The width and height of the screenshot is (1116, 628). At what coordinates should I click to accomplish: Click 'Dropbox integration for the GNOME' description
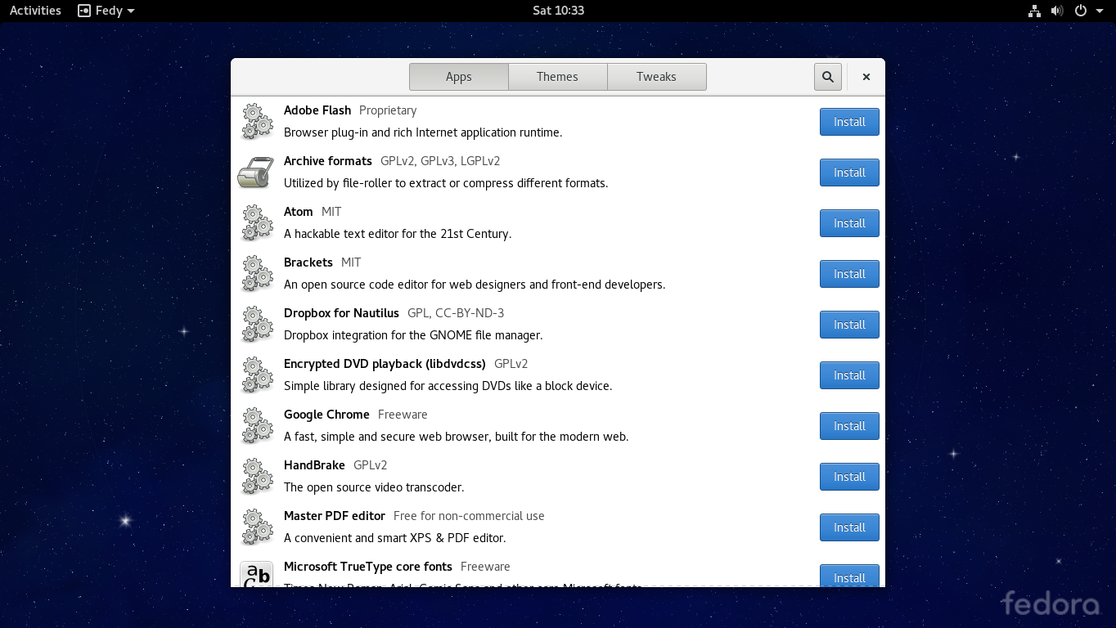coord(413,335)
